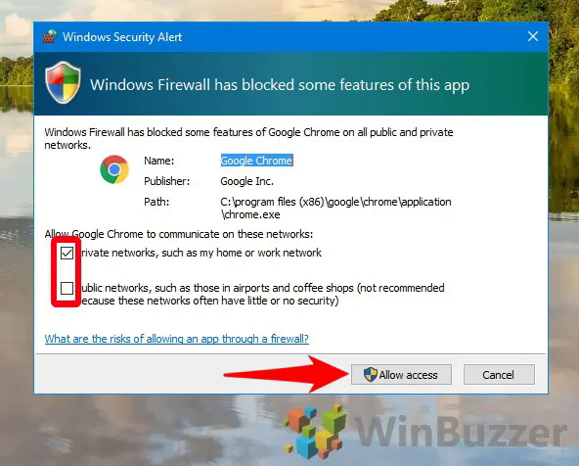Click the Name: field label

[x=159, y=161]
